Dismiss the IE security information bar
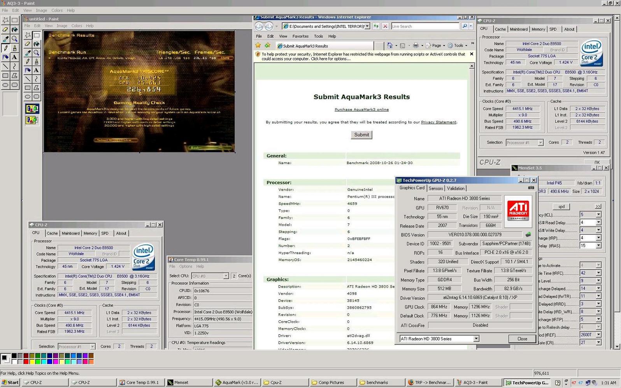The image size is (621, 388). coord(472,54)
